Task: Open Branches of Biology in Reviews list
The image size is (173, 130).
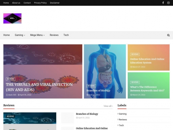Action: point(87,114)
